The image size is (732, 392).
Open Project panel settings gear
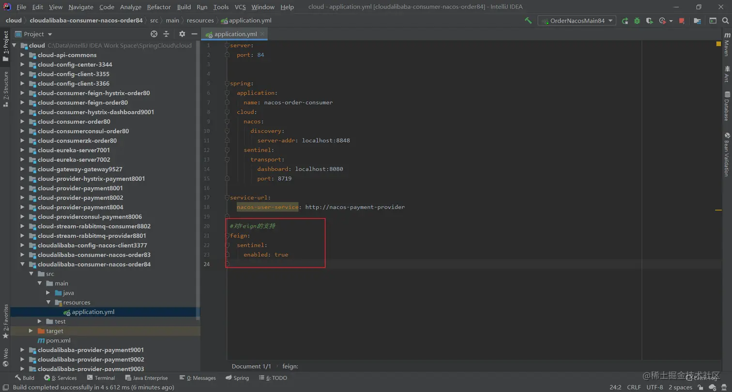coord(182,34)
